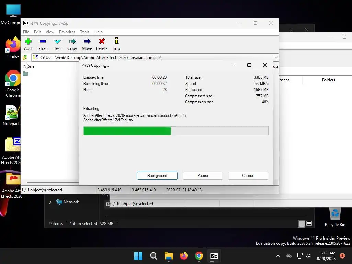Pause the copying operation
The height and width of the screenshot is (264, 352).
[x=203, y=176]
